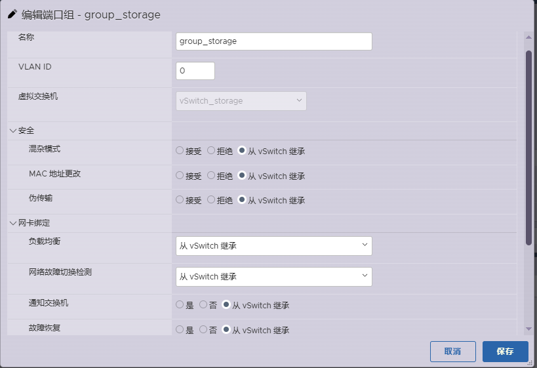Screen dimensions: 537x368
Task: Select 拒绝 for 混杂模式
Action: click(211, 150)
